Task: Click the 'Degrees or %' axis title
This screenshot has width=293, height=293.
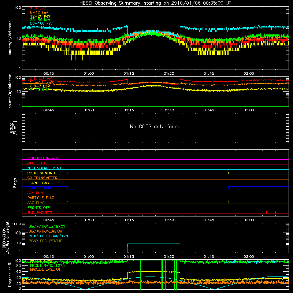Action: [x=10, y=274]
